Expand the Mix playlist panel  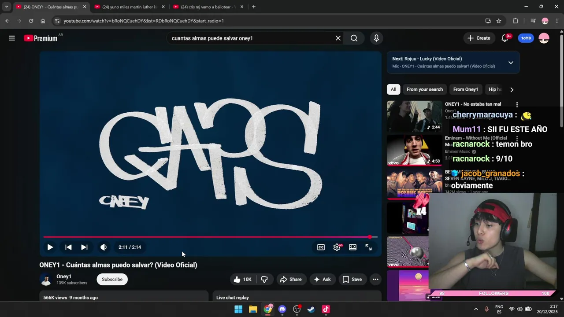(511, 63)
